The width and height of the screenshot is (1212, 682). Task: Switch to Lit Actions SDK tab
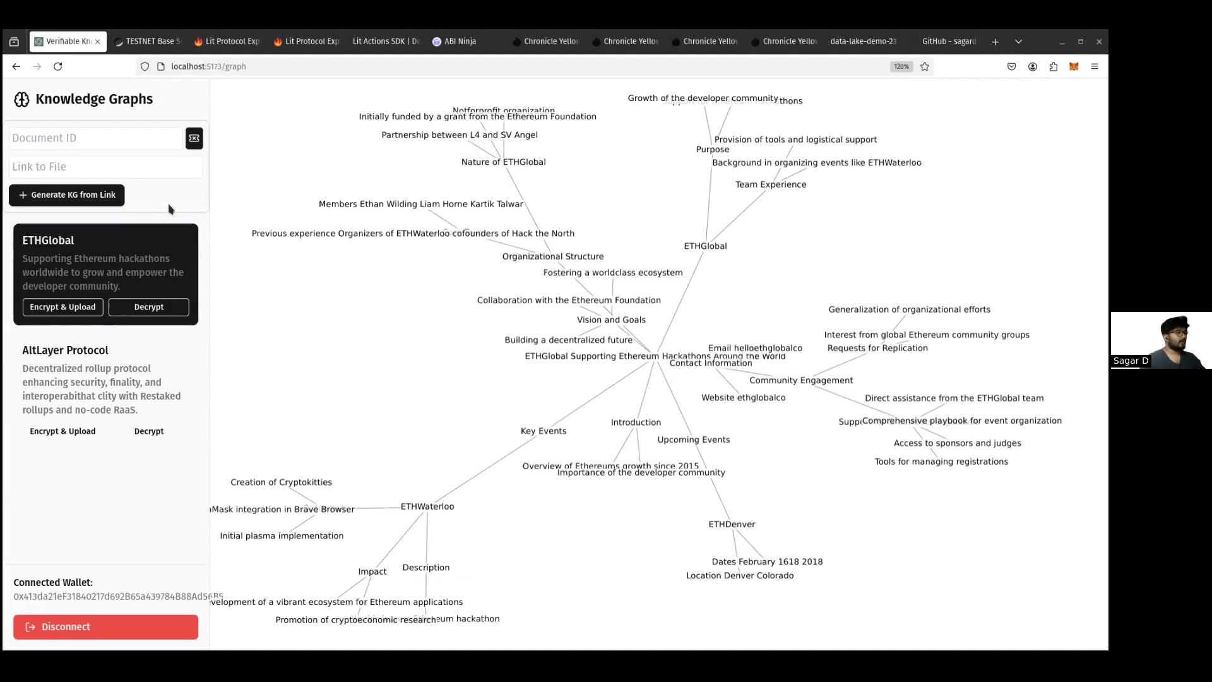(x=386, y=42)
